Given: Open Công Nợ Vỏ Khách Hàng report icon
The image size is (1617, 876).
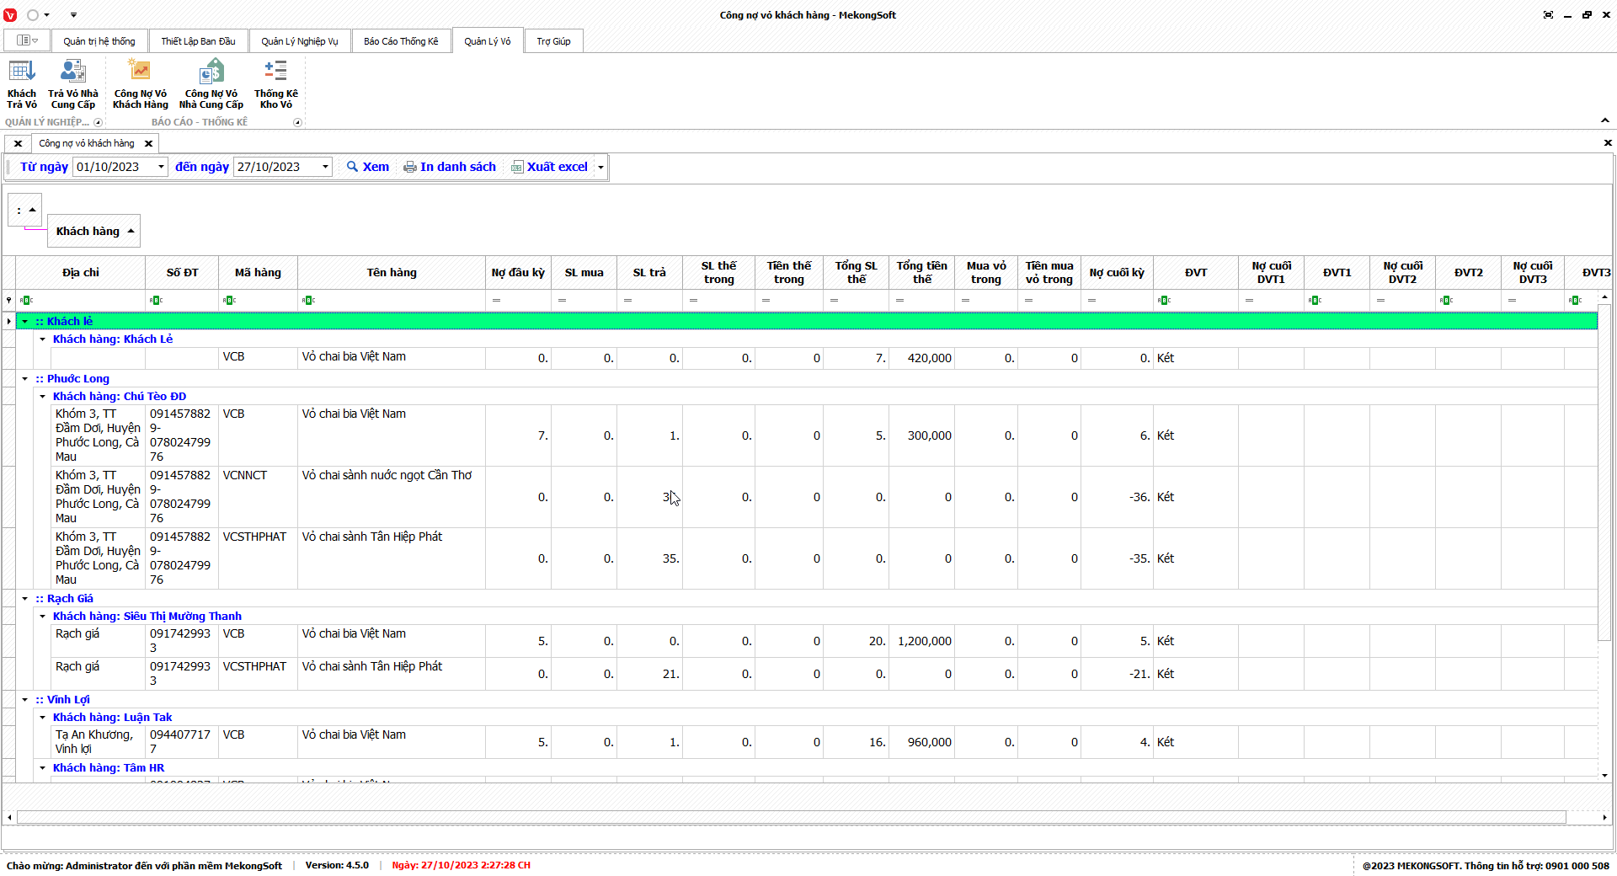Looking at the screenshot, I should [140, 84].
